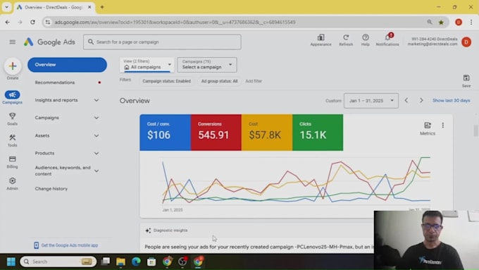Open the Goals sidebar section
Screen dimensions: 479x270
pyautogui.click(x=12, y=119)
